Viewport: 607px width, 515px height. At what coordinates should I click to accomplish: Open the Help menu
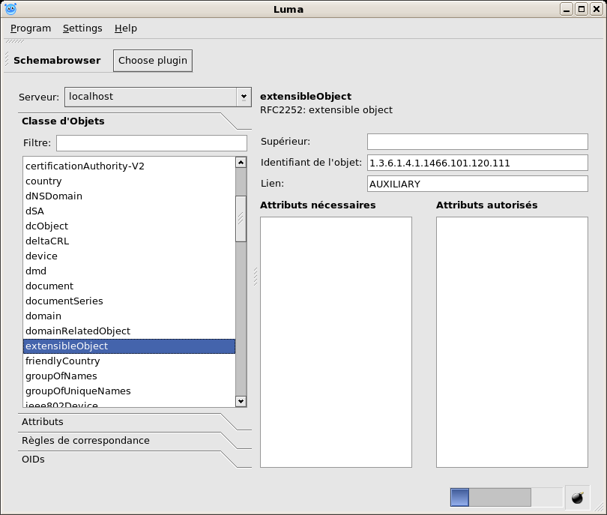click(x=126, y=28)
